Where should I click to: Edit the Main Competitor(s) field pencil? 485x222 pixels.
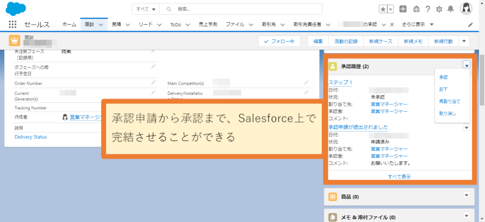306,82
